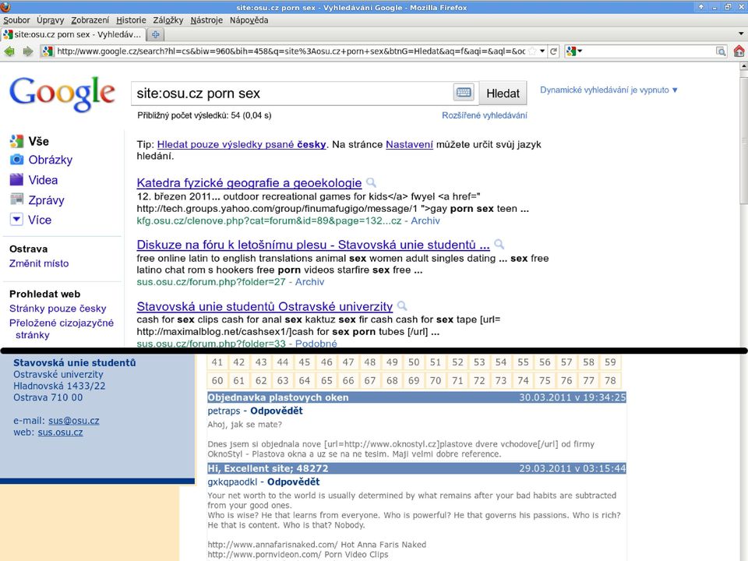Click the sus@osu.cz e-mail link
Image resolution: width=748 pixels, height=561 pixels.
click(x=74, y=421)
